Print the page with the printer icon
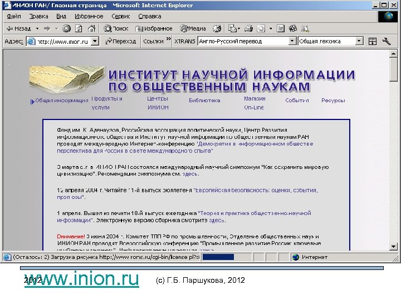This screenshot has width=401, height=300. click(x=248, y=28)
